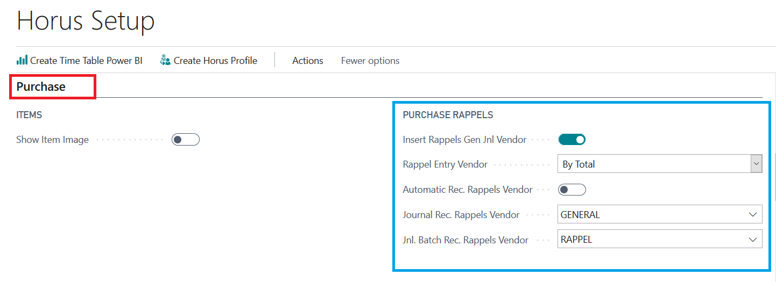The width and height of the screenshot is (776, 282).
Task: Click the Rappel Entry Vendor label
Action: 445,164
